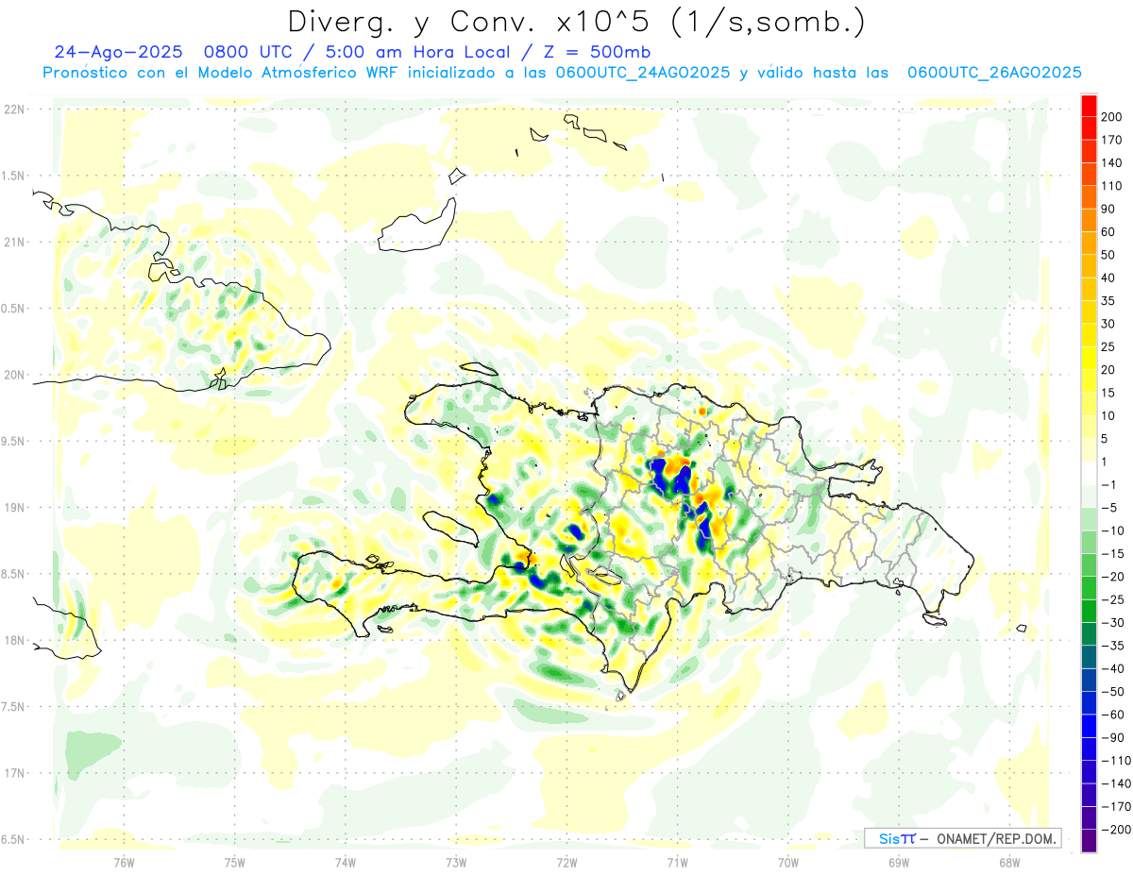This screenshot has height=875, width=1133.
Task: Click the '-10' colorbar value
Action: 1112,531
